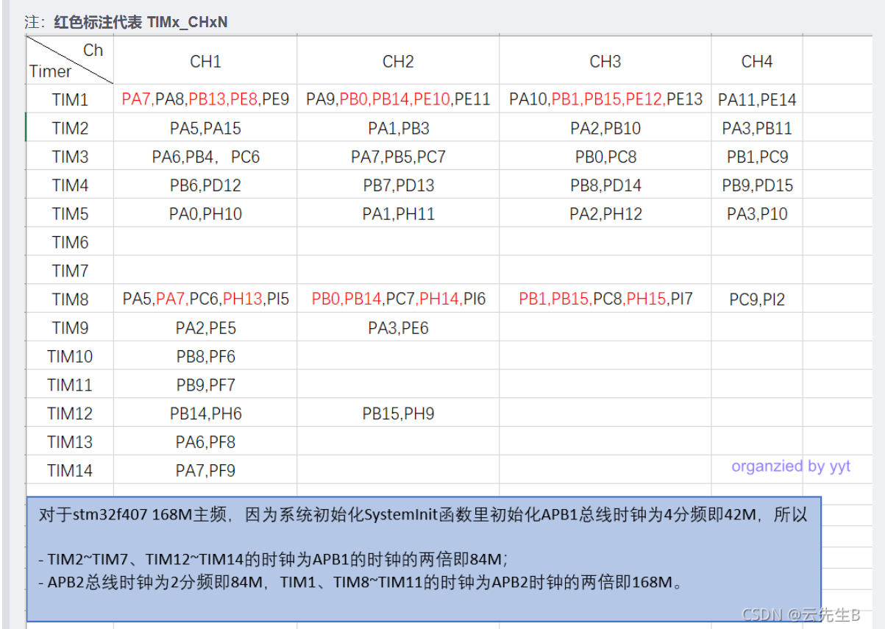885x629 pixels.
Task: Click cell PA2,PH12
Action: pos(605,214)
